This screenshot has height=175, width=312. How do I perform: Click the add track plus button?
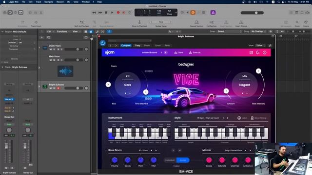(42, 37)
